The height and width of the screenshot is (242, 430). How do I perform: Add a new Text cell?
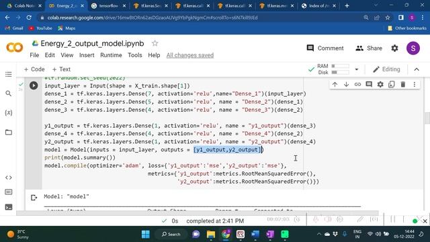61,69
